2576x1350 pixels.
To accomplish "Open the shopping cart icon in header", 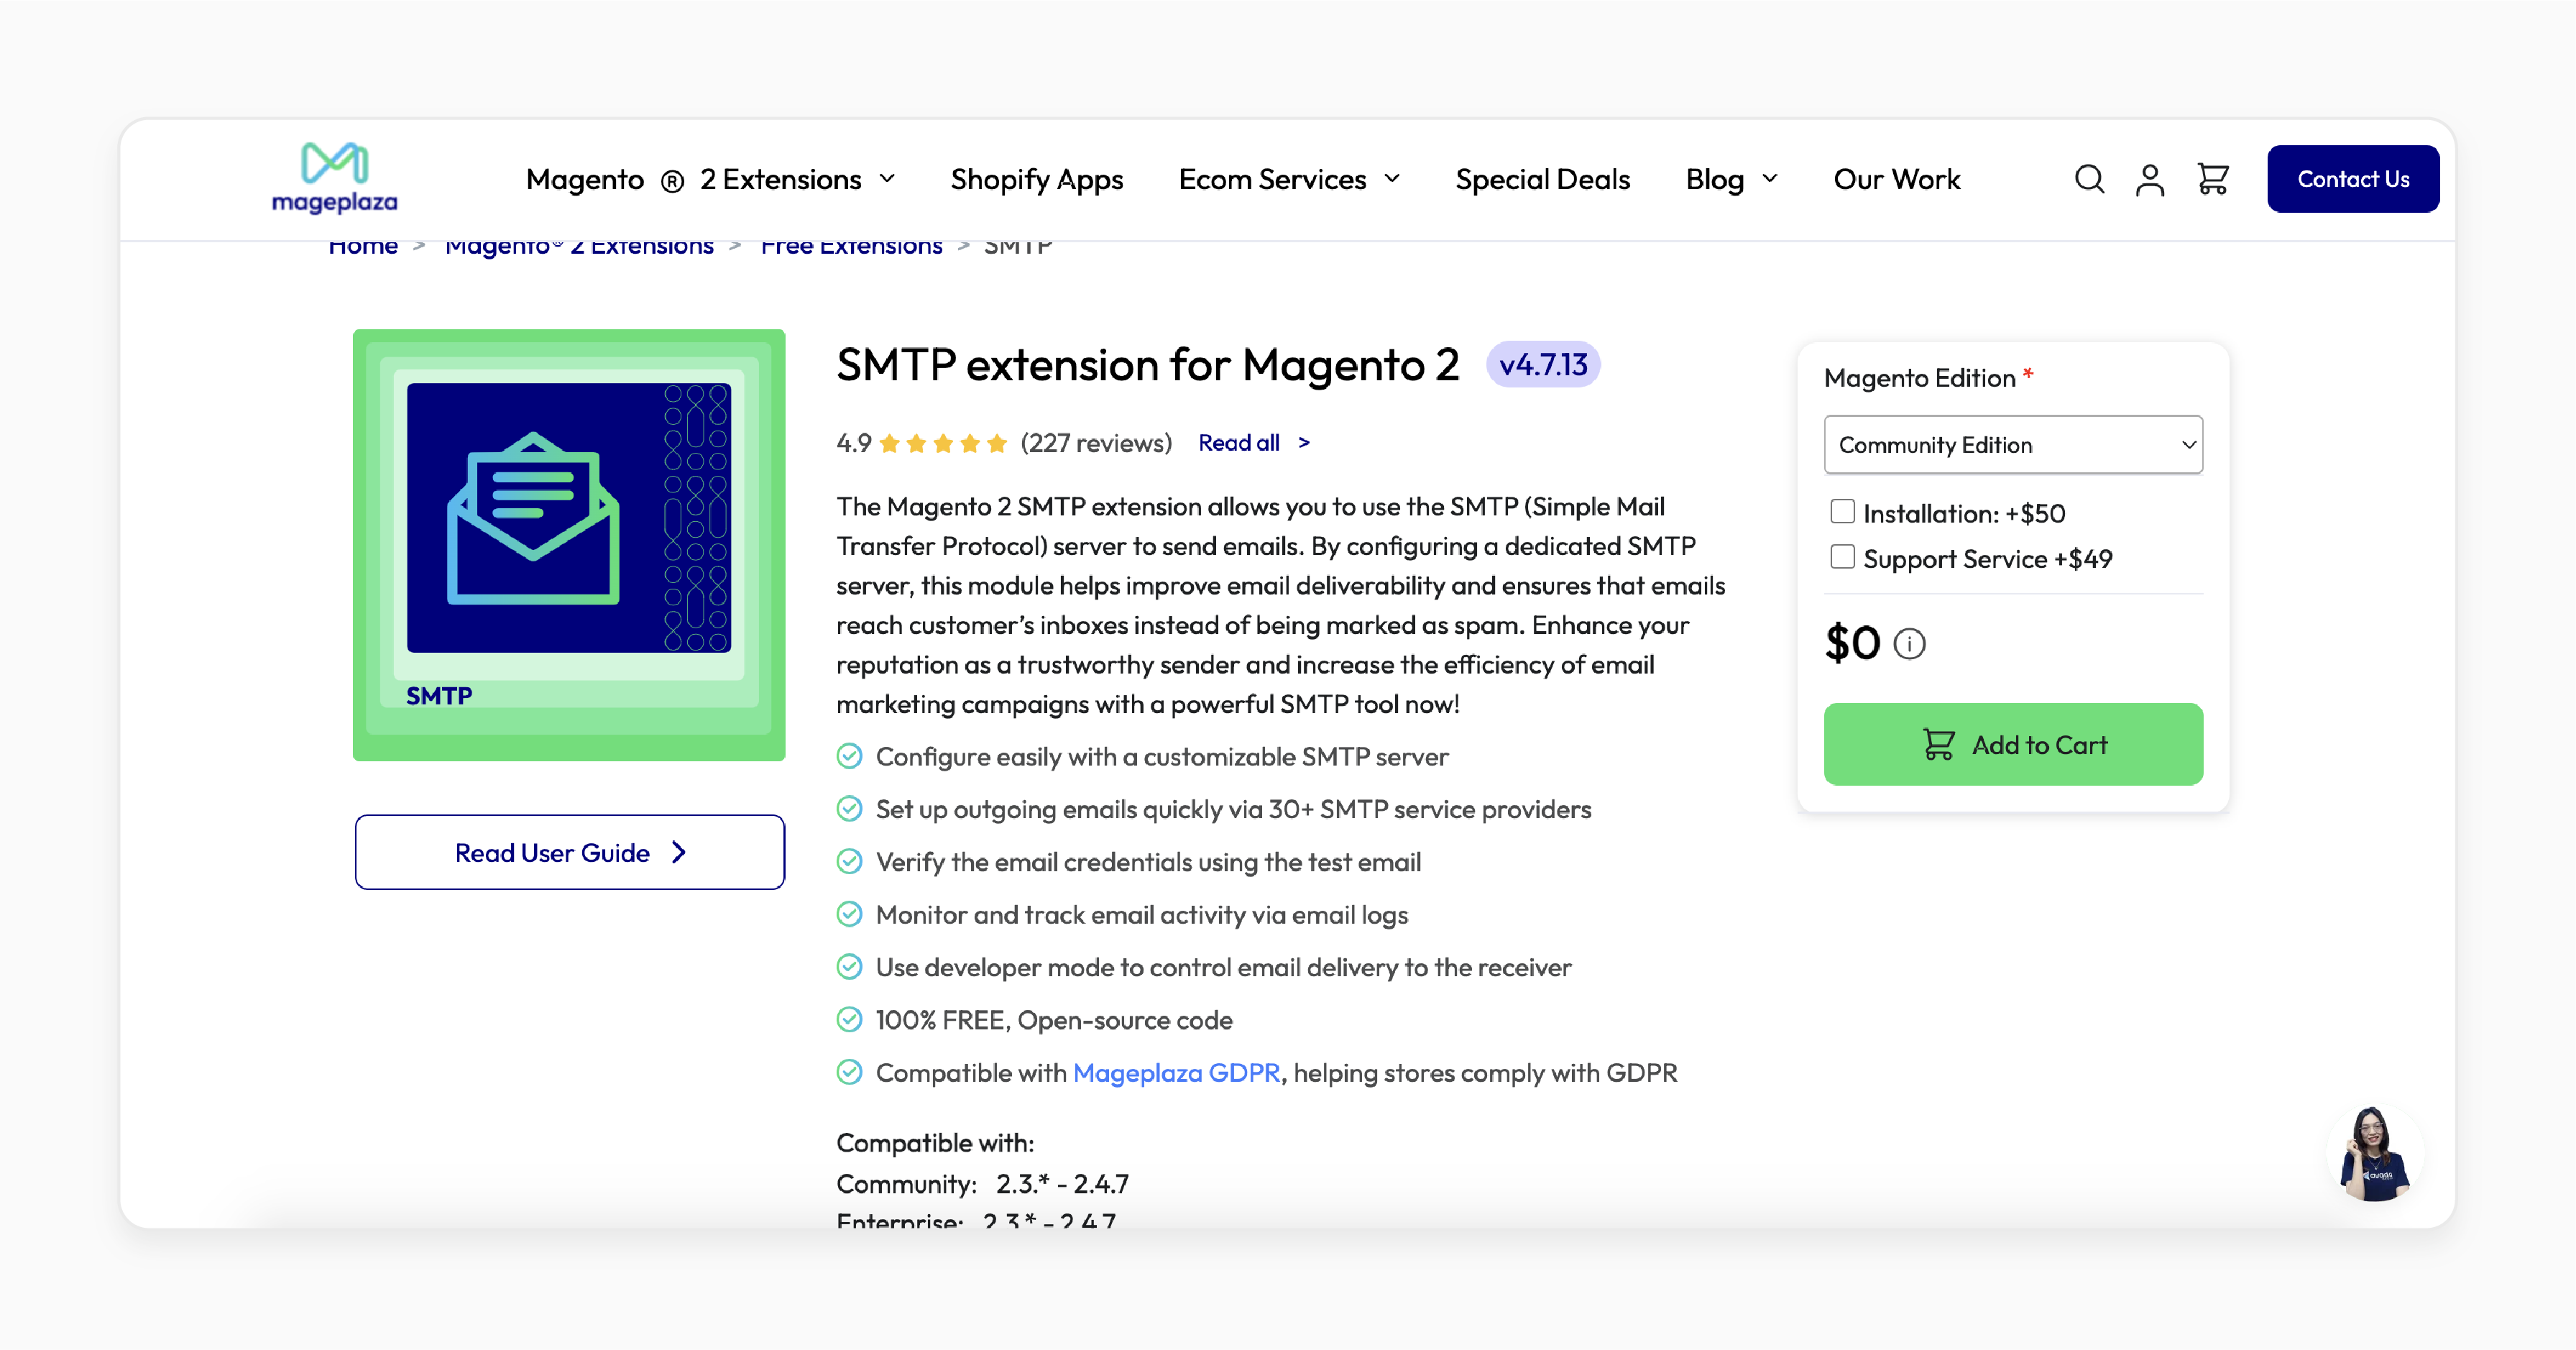I will 2213,179.
